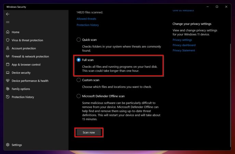Click the Account protection person icon
The width and height of the screenshot is (235, 154).
click(8, 48)
